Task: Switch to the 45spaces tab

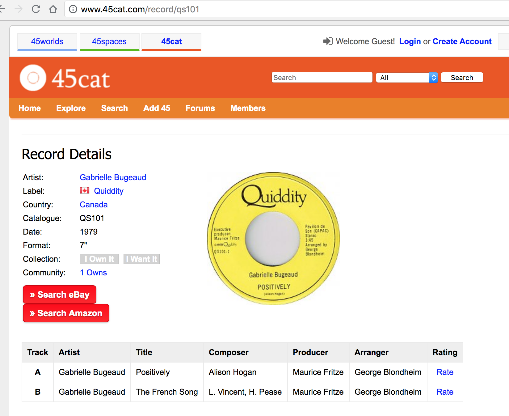Action: [x=109, y=41]
